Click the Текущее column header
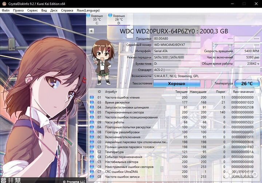This screenshot has height=183, width=262. pyautogui.click(x=182, y=92)
